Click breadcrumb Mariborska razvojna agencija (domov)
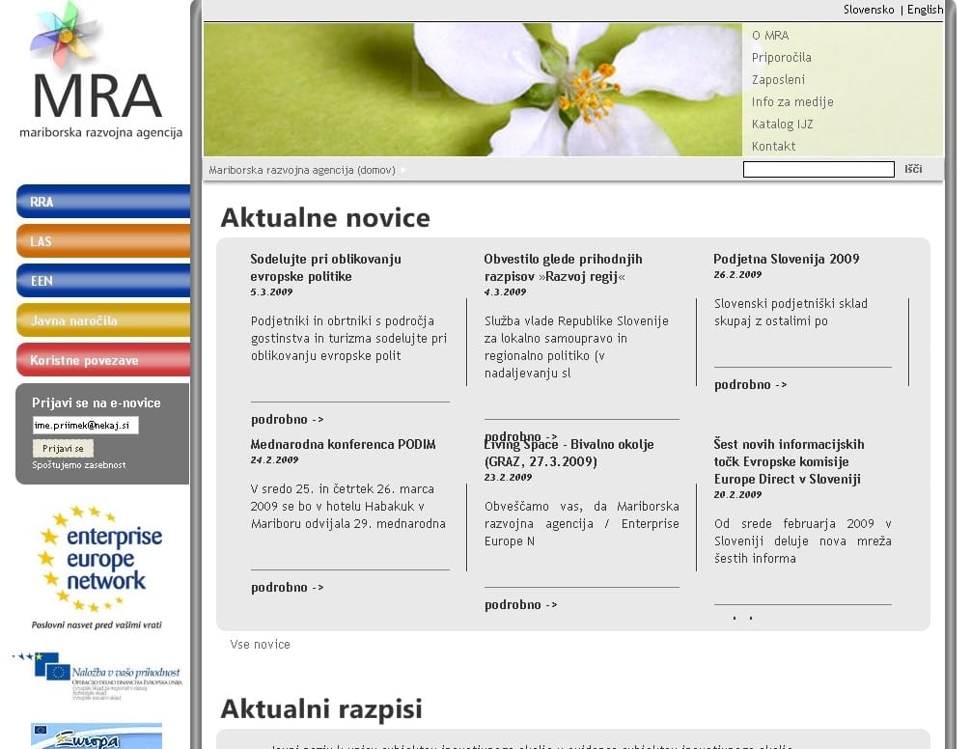This screenshot has height=749, width=971. click(301, 170)
